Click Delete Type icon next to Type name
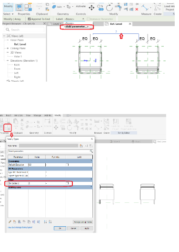The image size is (179, 252). click(x=91, y=146)
